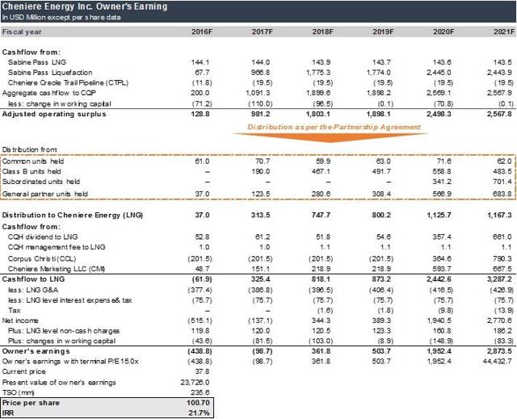Click the 2,770.6 net income value
Image resolution: width=517 pixels, height=419 pixels.
499,321
